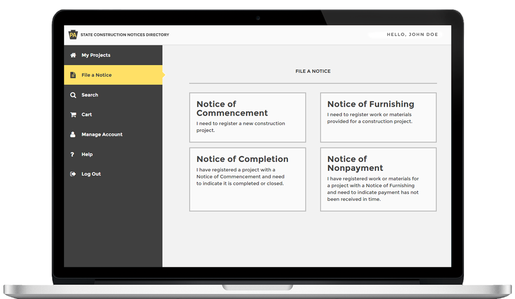The image size is (515, 299).
Task: Choose the Notice of Nonpayment card
Action: 378,179
